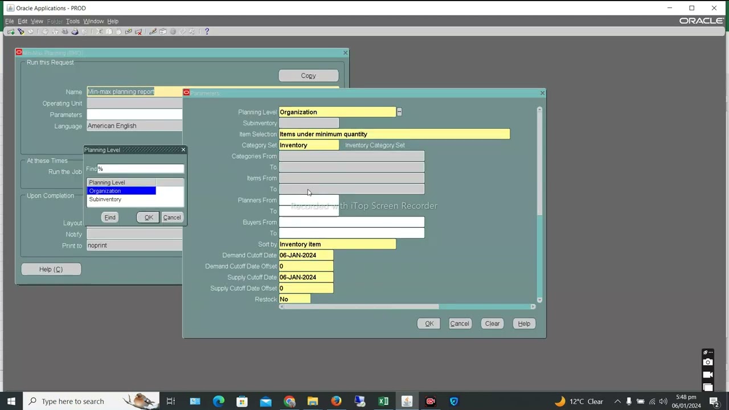Click the Delete record toolbar icon
Image resolution: width=729 pixels, height=410 pixels.
click(x=138, y=32)
